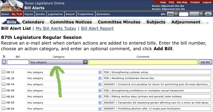Open My Bill Alerts Today link
The height and width of the screenshot is (112, 213).
[56, 29]
